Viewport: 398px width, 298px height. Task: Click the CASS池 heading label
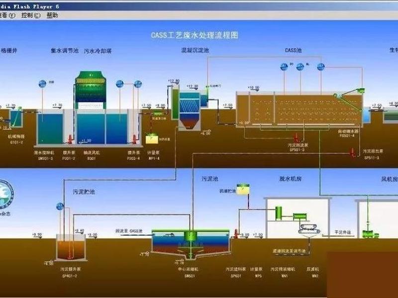click(293, 50)
